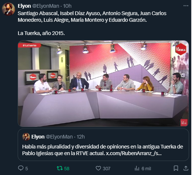Toggle the green repost icon
The width and height of the screenshot is (192, 175).
point(60,168)
